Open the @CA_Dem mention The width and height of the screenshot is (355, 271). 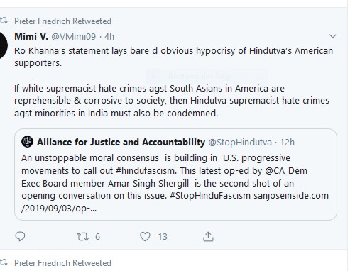click(x=286, y=171)
